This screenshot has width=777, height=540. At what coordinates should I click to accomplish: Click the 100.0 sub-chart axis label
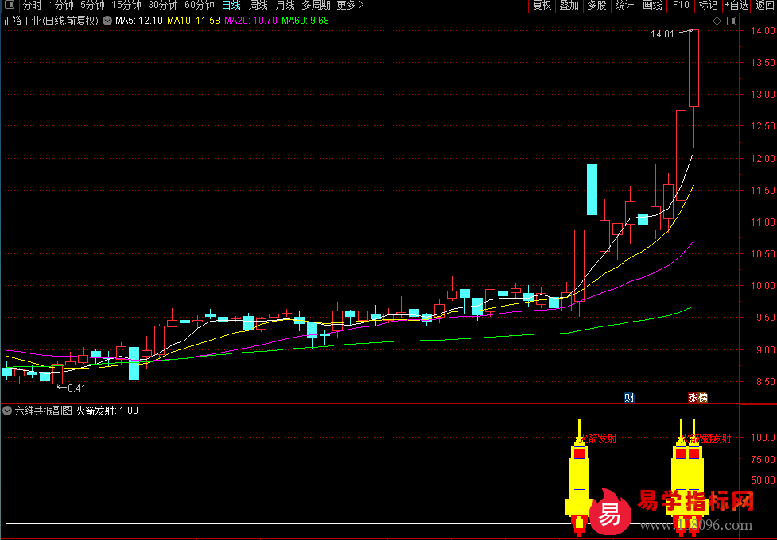(x=763, y=438)
